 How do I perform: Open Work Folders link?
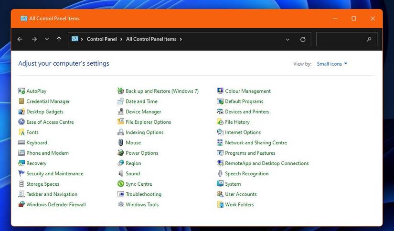[239, 204]
